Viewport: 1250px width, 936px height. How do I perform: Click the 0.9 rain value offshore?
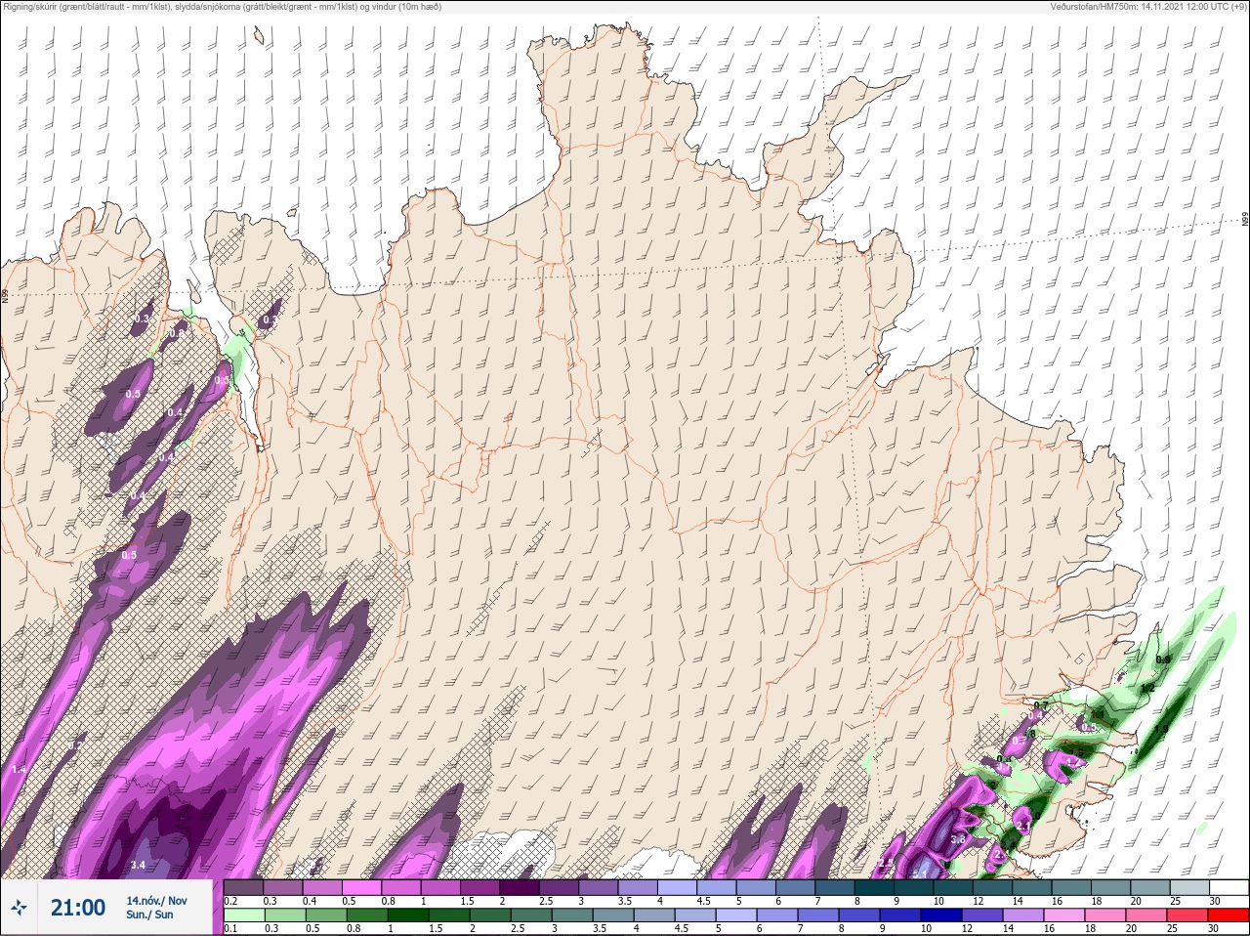[x=1163, y=659]
